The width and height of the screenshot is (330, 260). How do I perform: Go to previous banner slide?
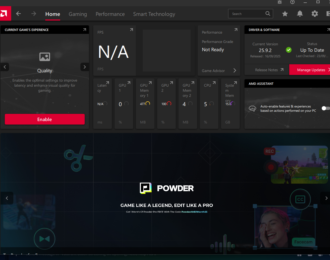[x=7, y=198]
